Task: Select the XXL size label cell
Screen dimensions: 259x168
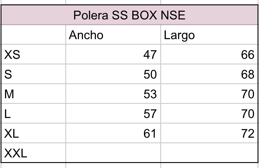Action: [x=34, y=153]
